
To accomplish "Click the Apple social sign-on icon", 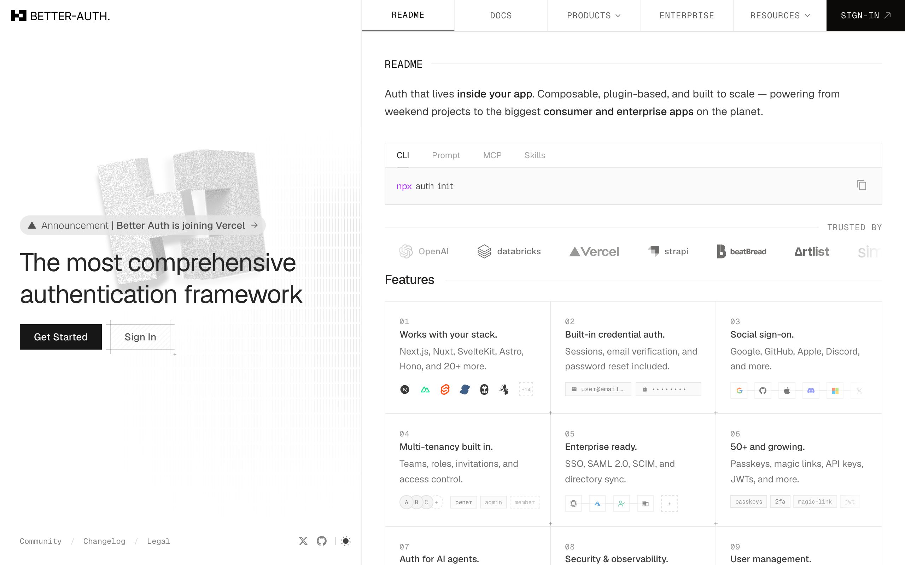I will pos(787,391).
